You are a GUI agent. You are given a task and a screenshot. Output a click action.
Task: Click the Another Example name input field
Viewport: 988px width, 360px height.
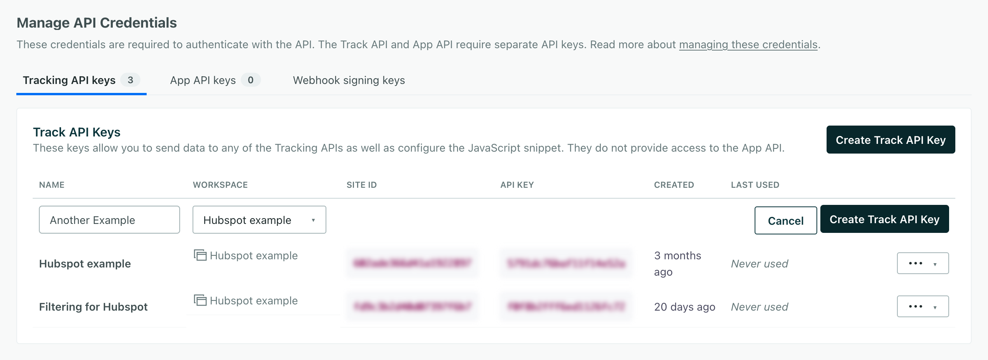[109, 220]
